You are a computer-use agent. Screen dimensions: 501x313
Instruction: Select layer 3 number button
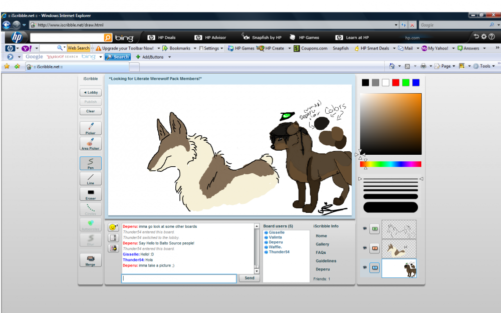tap(374, 229)
